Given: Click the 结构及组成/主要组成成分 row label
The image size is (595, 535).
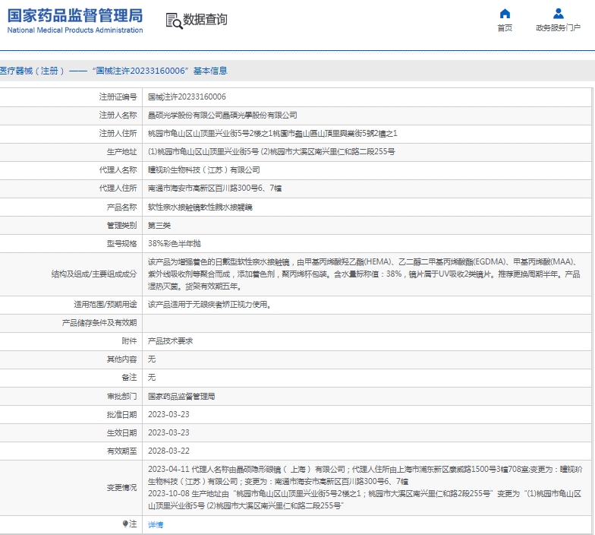Looking at the screenshot, I should coord(94,274).
